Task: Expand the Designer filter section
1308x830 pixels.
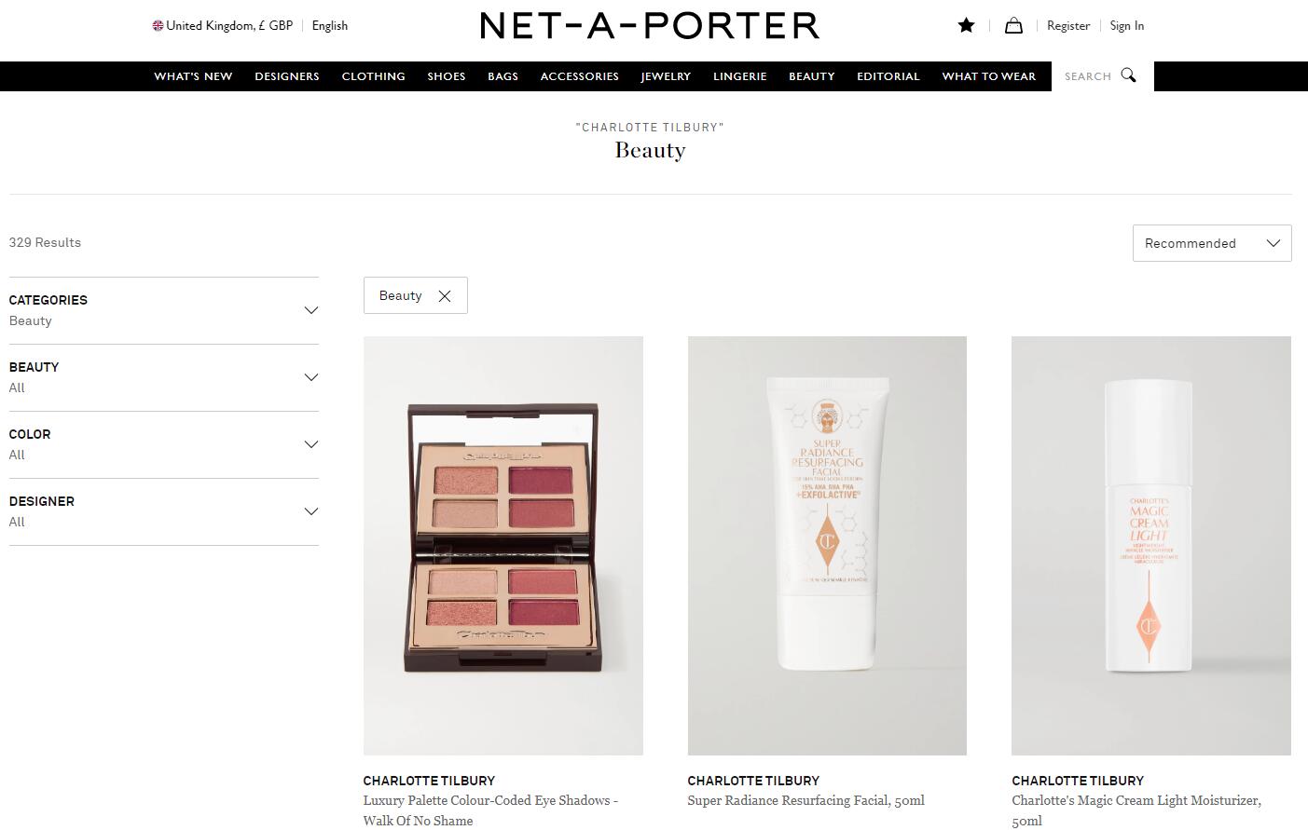Action: (x=311, y=511)
